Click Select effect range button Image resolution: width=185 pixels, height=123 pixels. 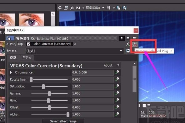(x=63, y=121)
